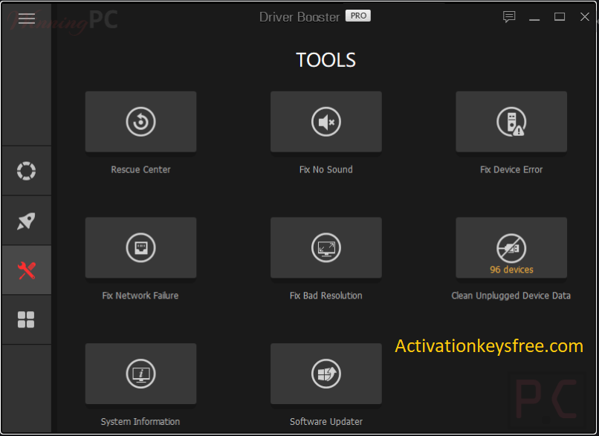This screenshot has height=436, width=599.
Task: Click the 'Driver Booster' title text
Action: [x=299, y=17]
